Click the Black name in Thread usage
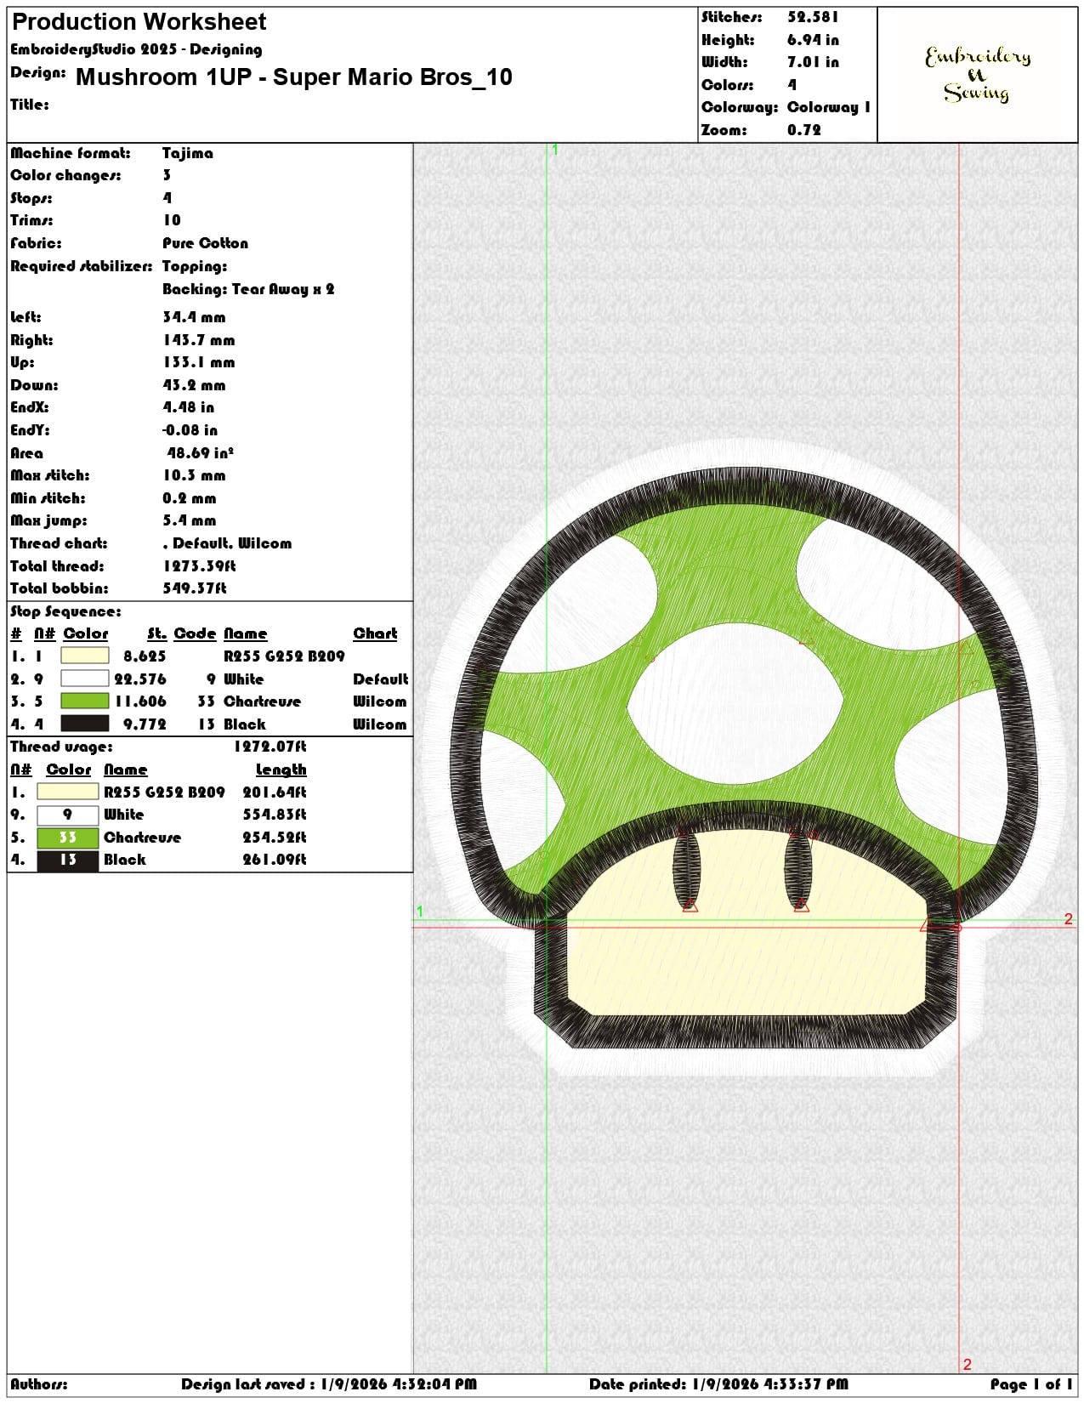The width and height of the screenshot is (1084, 1403). (x=125, y=860)
